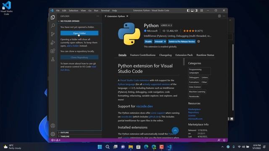Click the Microsoft publisher link
Viewport: 269px width, 151px height.
tap(152, 31)
